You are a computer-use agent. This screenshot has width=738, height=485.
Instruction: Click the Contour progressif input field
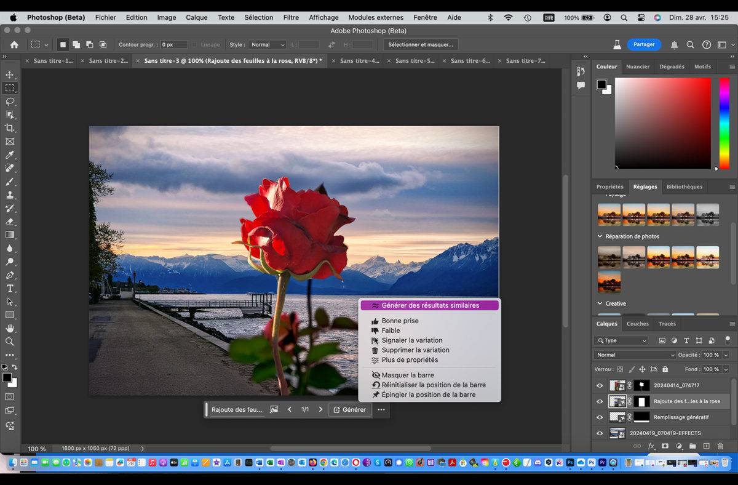click(174, 45)
